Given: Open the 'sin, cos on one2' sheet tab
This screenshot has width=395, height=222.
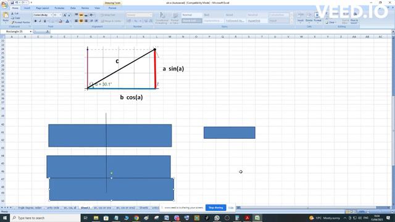Looking at the screenshot, I should tap(125, 208).
